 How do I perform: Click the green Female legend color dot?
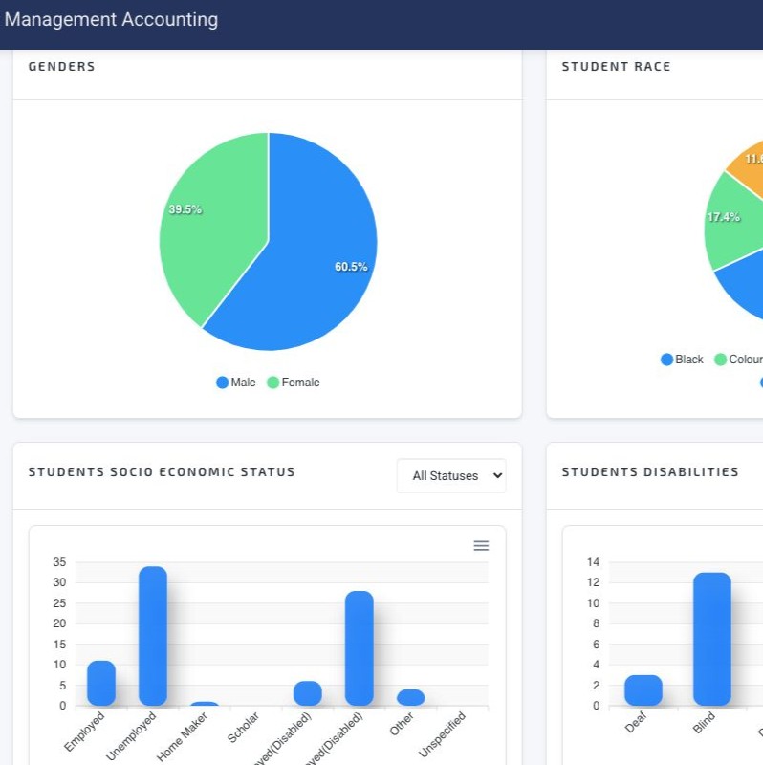(x=273, y=382)
